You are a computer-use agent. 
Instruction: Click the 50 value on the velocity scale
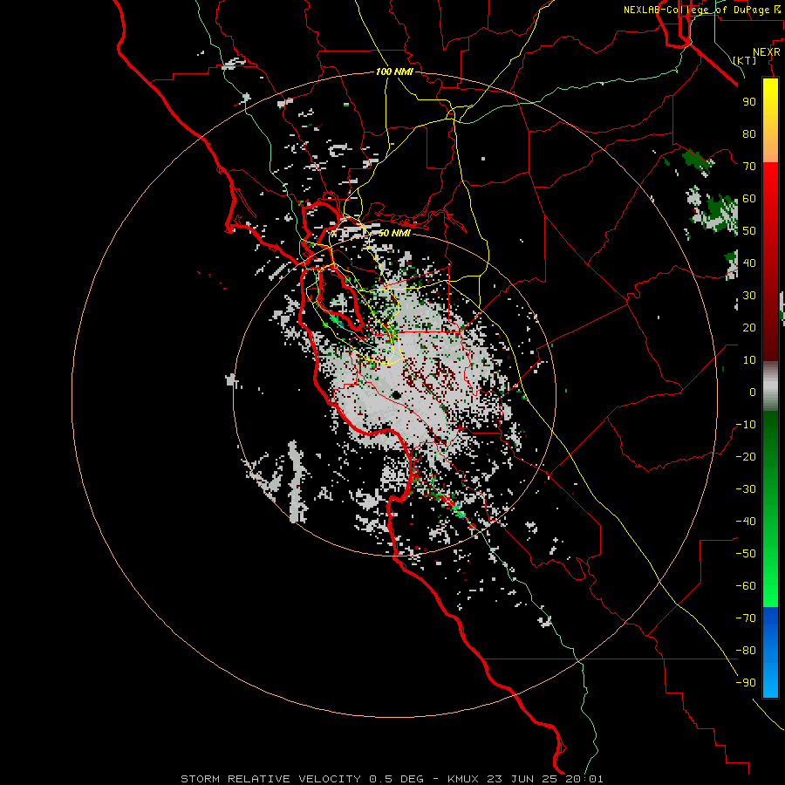[x=749, y=231]
